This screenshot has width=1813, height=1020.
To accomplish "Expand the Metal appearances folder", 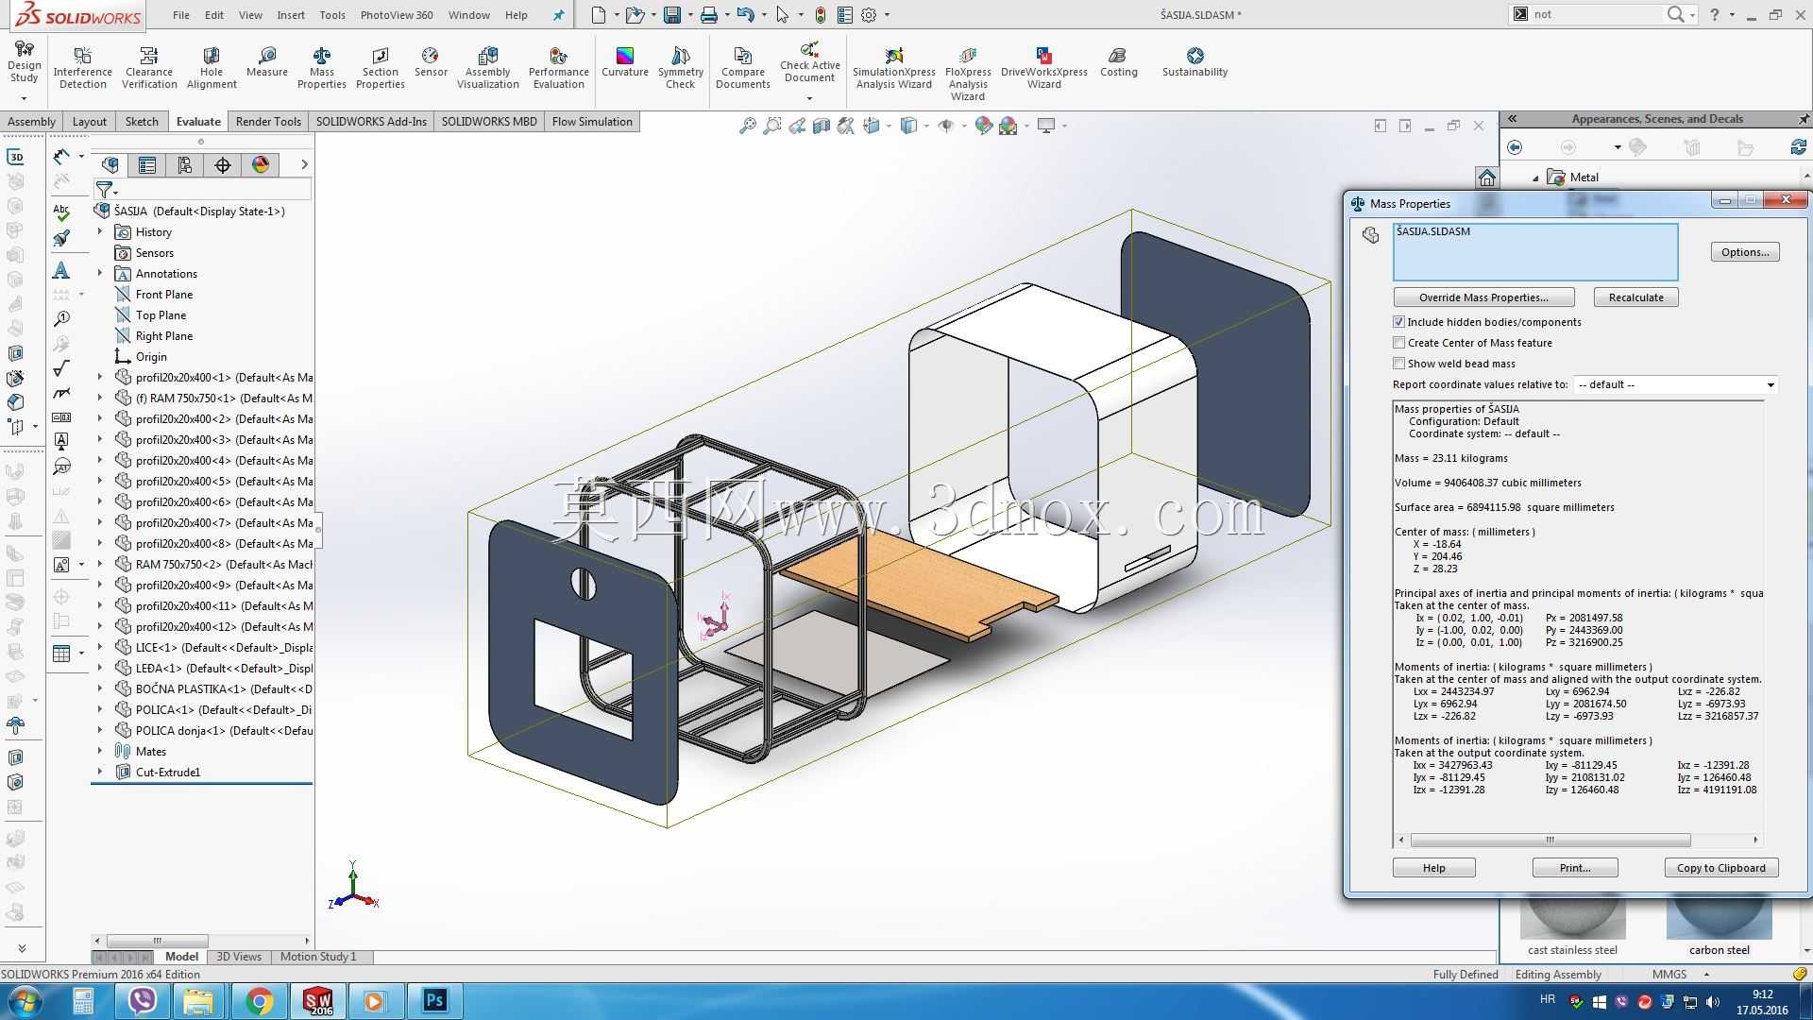I will [1535, 178].
